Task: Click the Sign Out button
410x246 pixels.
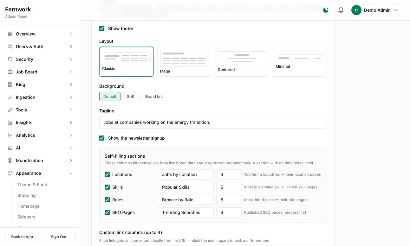Action: pyautogui.click(x=59, y=237)
